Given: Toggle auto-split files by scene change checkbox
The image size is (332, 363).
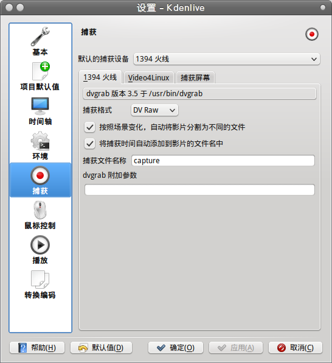Looking at the screenshot, I should click(x=90, y=127).
